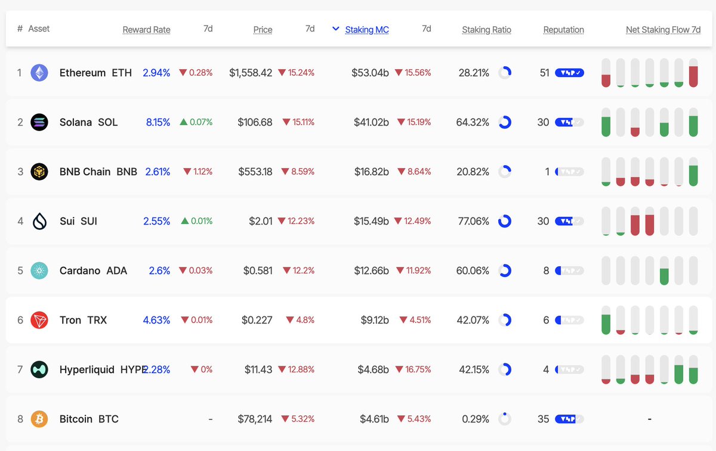Click the Sui droplet logo icon

click(39, 221)
